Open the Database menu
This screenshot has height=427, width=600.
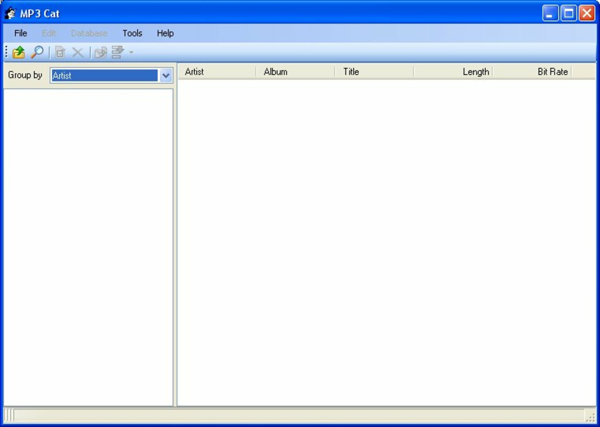click(89, 33)
